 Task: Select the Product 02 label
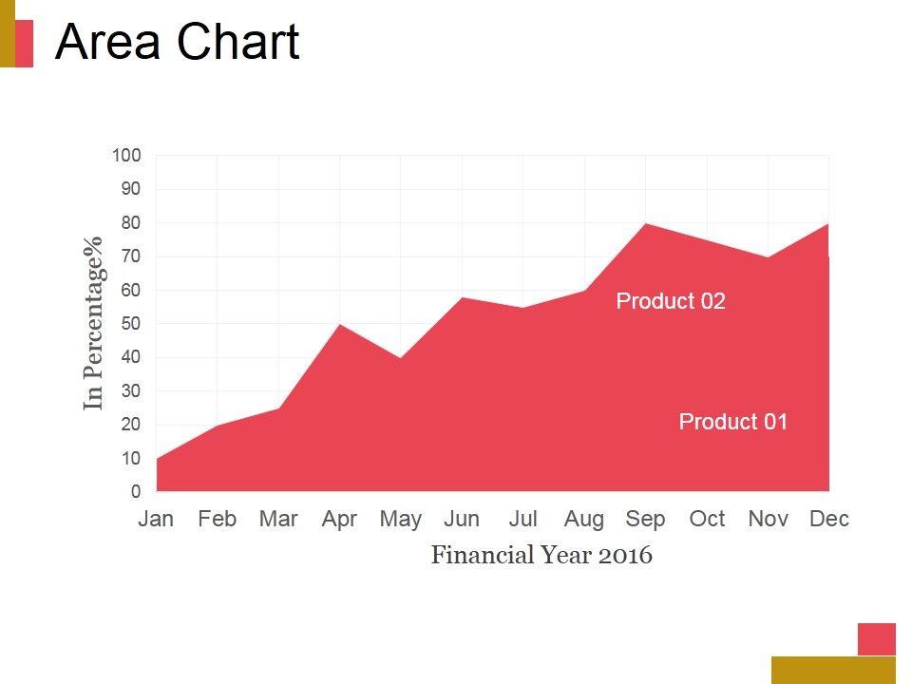[671, 301]
